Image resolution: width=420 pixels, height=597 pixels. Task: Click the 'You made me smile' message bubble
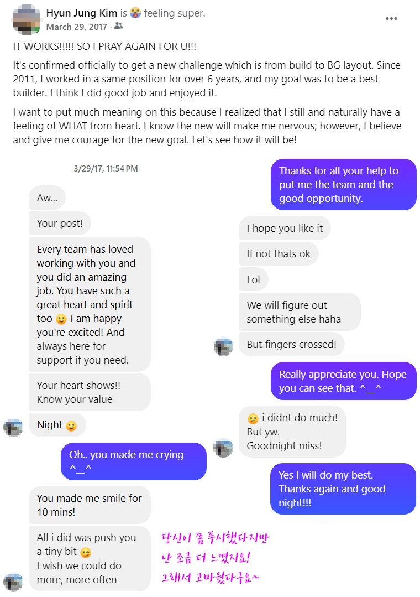click(90, 505)
